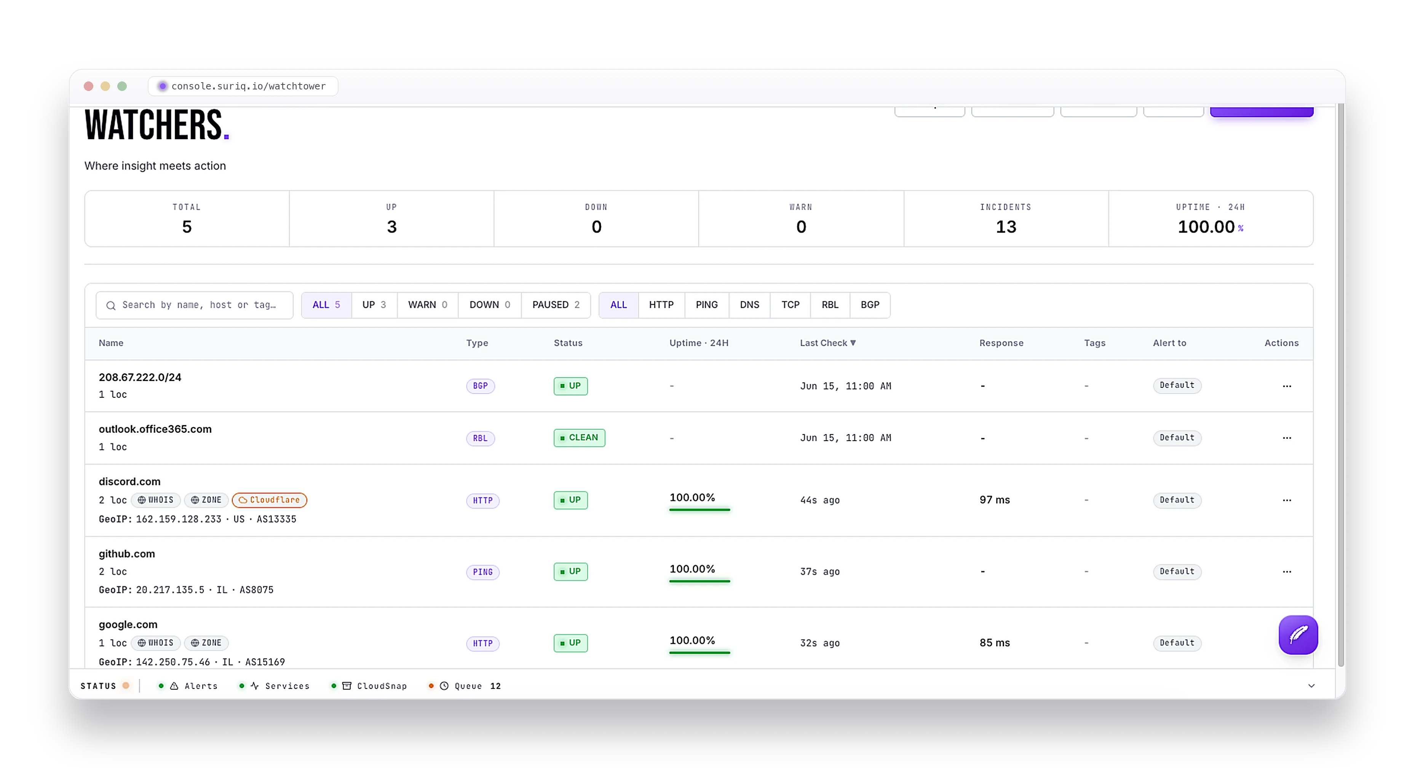Image resolution: width=1415 pixels, height=768 pixels.
Task: Filter watchers by UP 3 status
Action: (x=374, y=305)
